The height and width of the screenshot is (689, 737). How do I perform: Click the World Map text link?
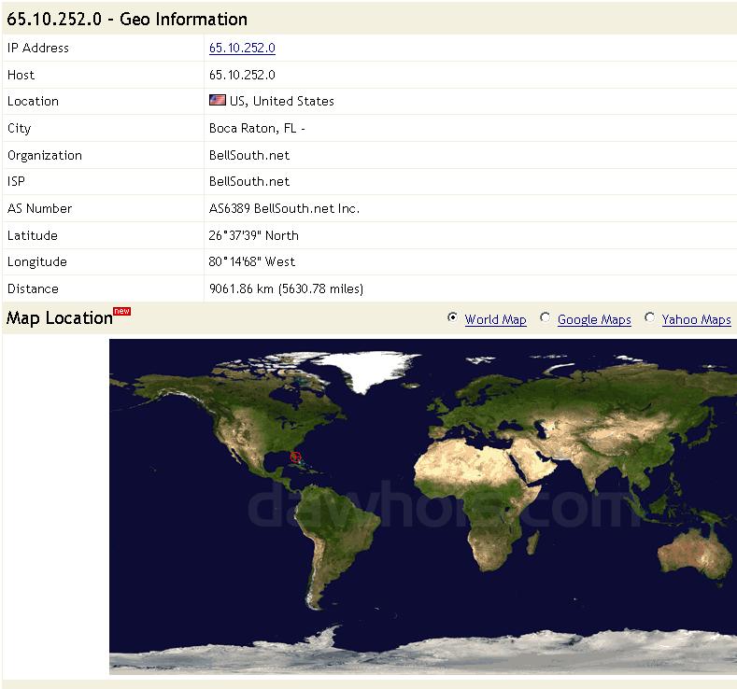pyautogui.click(x=495, y=319)
